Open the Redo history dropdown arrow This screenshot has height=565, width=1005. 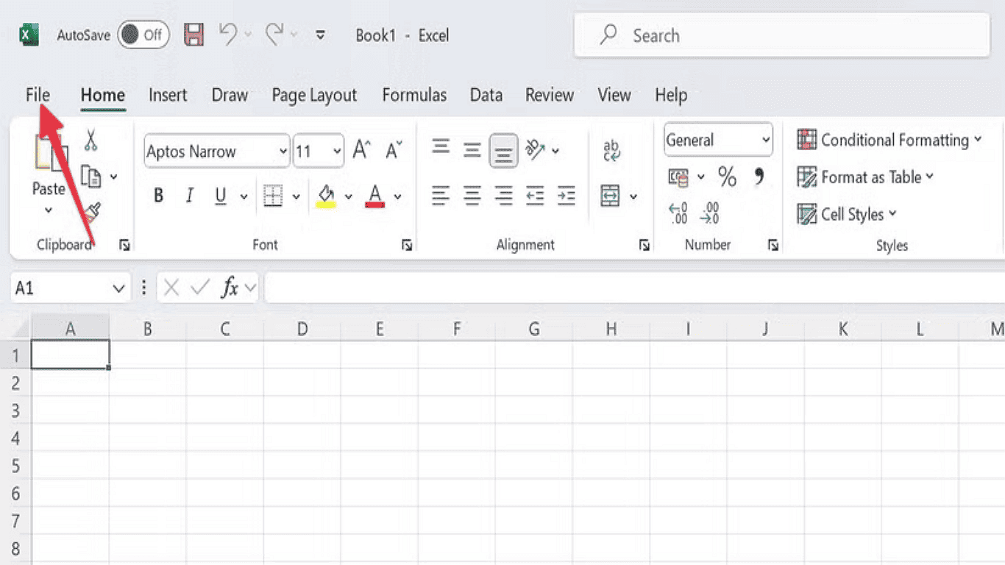pos(294,35)
